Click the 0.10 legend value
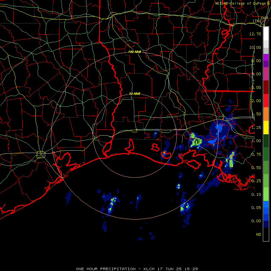Viewport: 271px width, 271px height. click(x=256, y=195)
